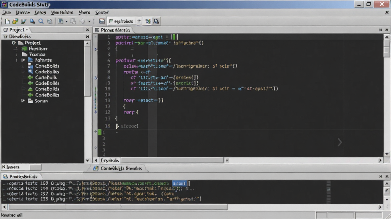
Task: Select the ProtlesBolids panel tab
Action: point(21,176)
